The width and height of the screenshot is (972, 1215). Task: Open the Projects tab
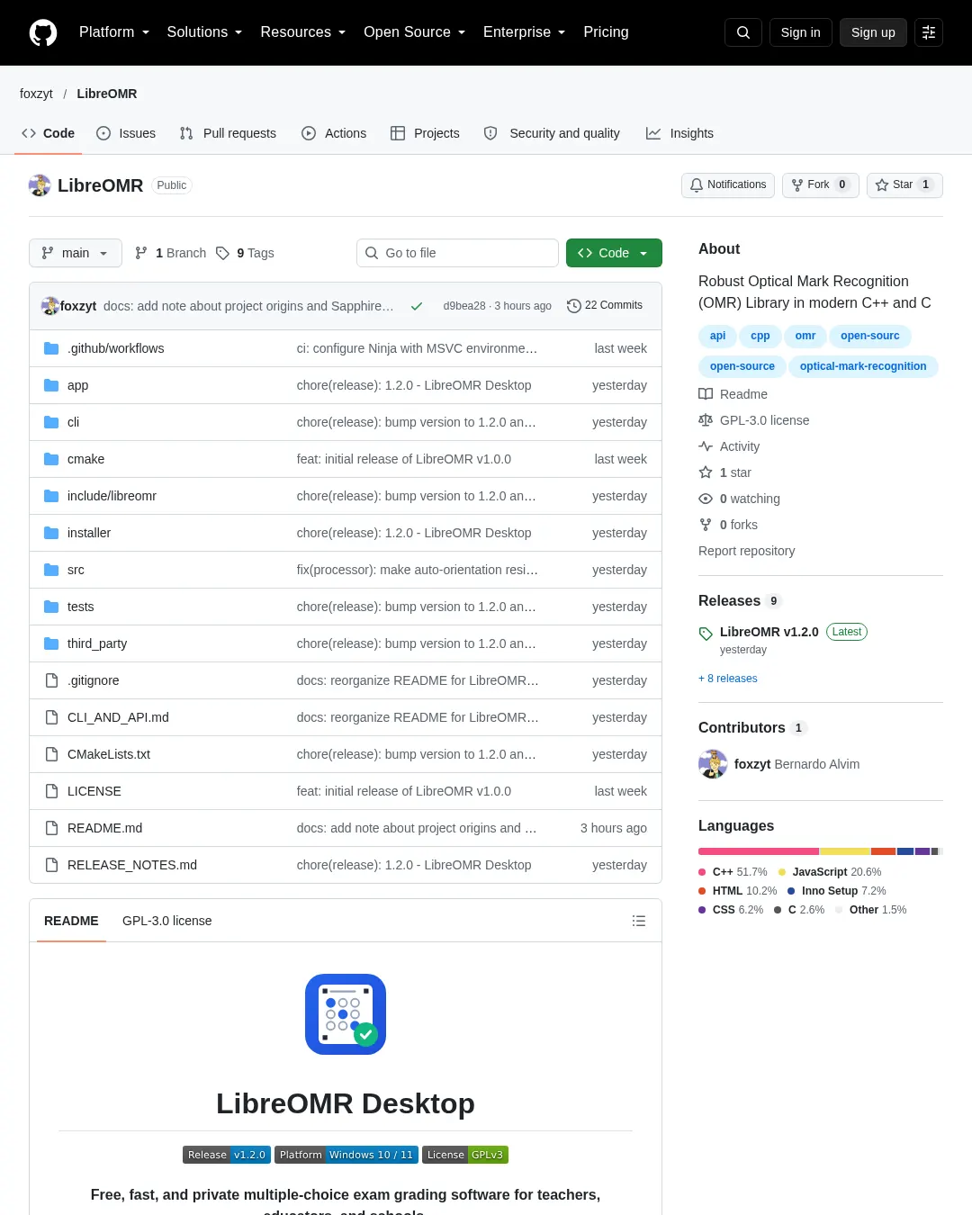tap(425, 133)
